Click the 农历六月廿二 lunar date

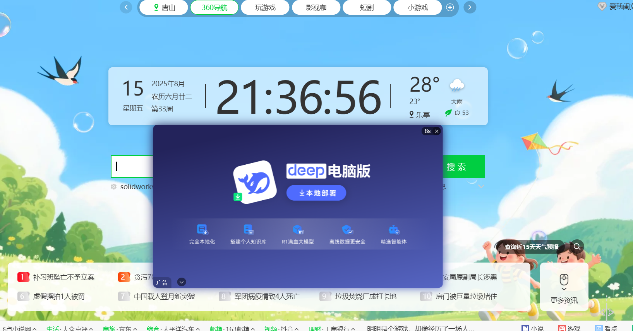click(x=172, y=96)
